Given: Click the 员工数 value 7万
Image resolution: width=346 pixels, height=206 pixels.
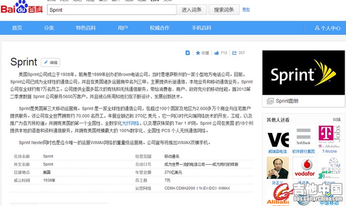Looking at the screenshot, I should (167, 180).
